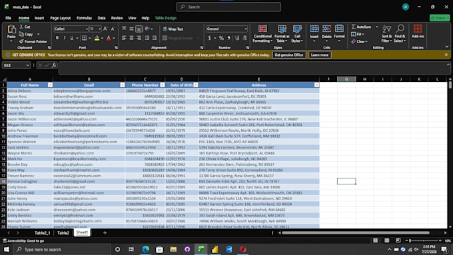Open File Explorer from taskbar
Screen dimensions: 453x255
tap(173, 249)
